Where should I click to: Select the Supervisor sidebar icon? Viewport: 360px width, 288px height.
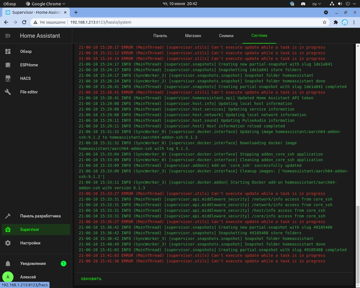point(8,229)
